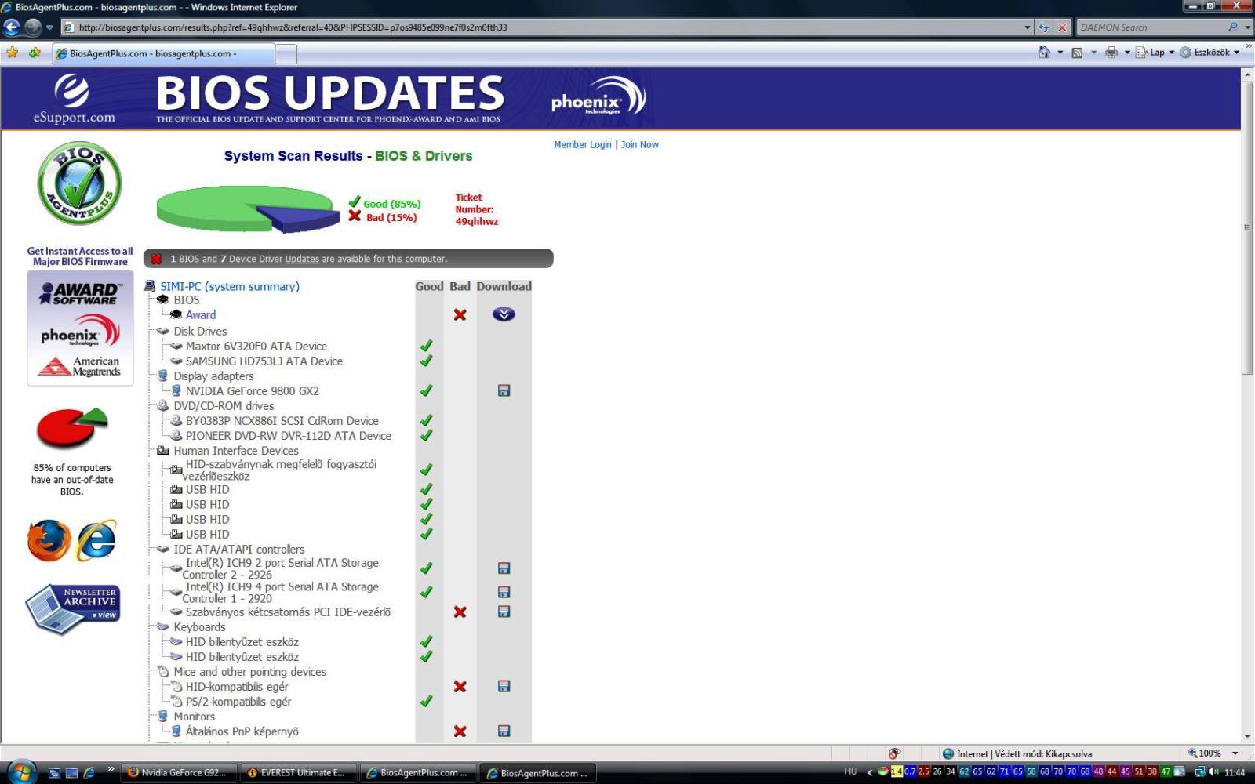This screenshot has height=784, width=1255.
Task: Open the Recent Pages dropdown arrow
Action: point(49,27)
